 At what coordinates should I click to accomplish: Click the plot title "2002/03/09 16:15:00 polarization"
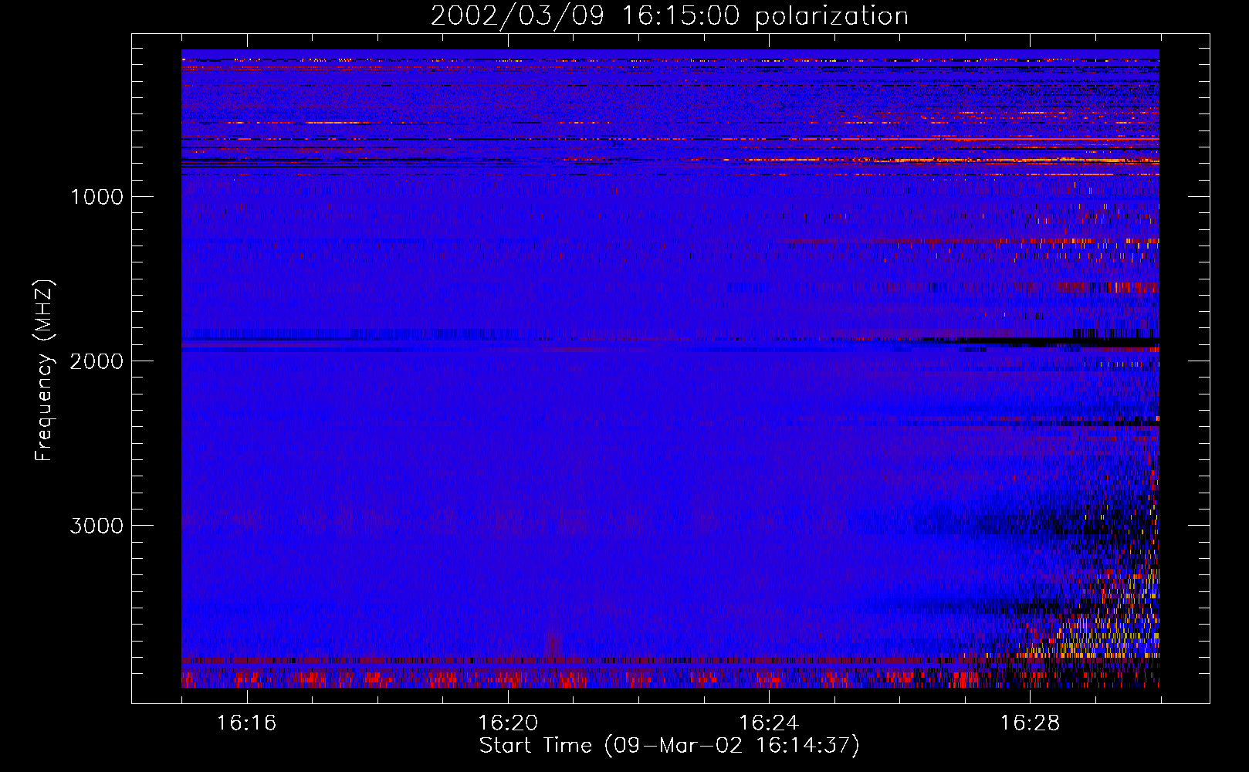[x=669, y=16]
